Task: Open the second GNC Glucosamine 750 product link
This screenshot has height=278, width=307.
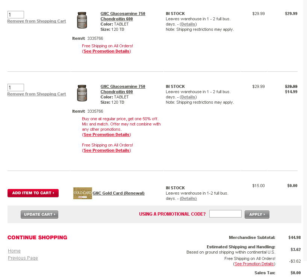Action: point(123,89)
